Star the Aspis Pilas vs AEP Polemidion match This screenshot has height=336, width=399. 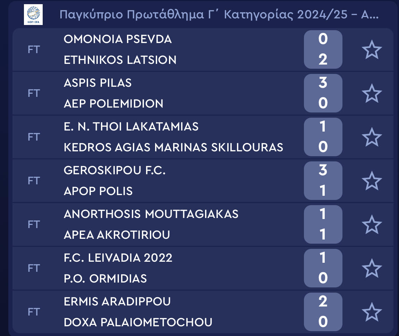[x=372, y=93]
